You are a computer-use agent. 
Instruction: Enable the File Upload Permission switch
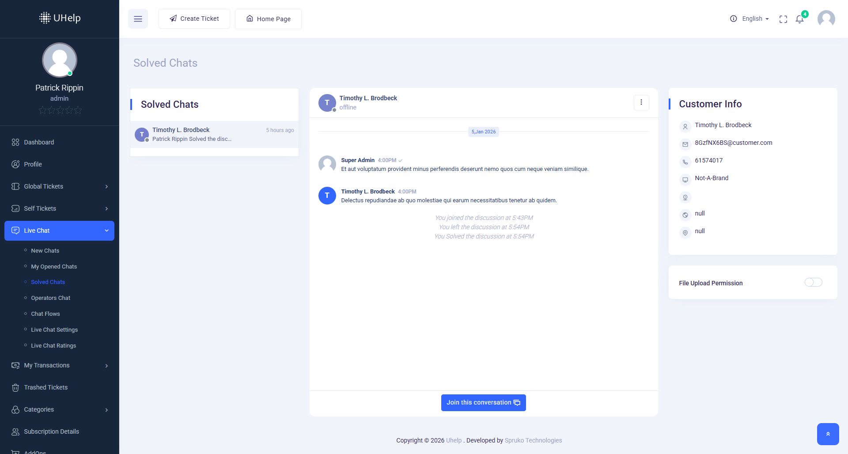(x=813, y=283)
